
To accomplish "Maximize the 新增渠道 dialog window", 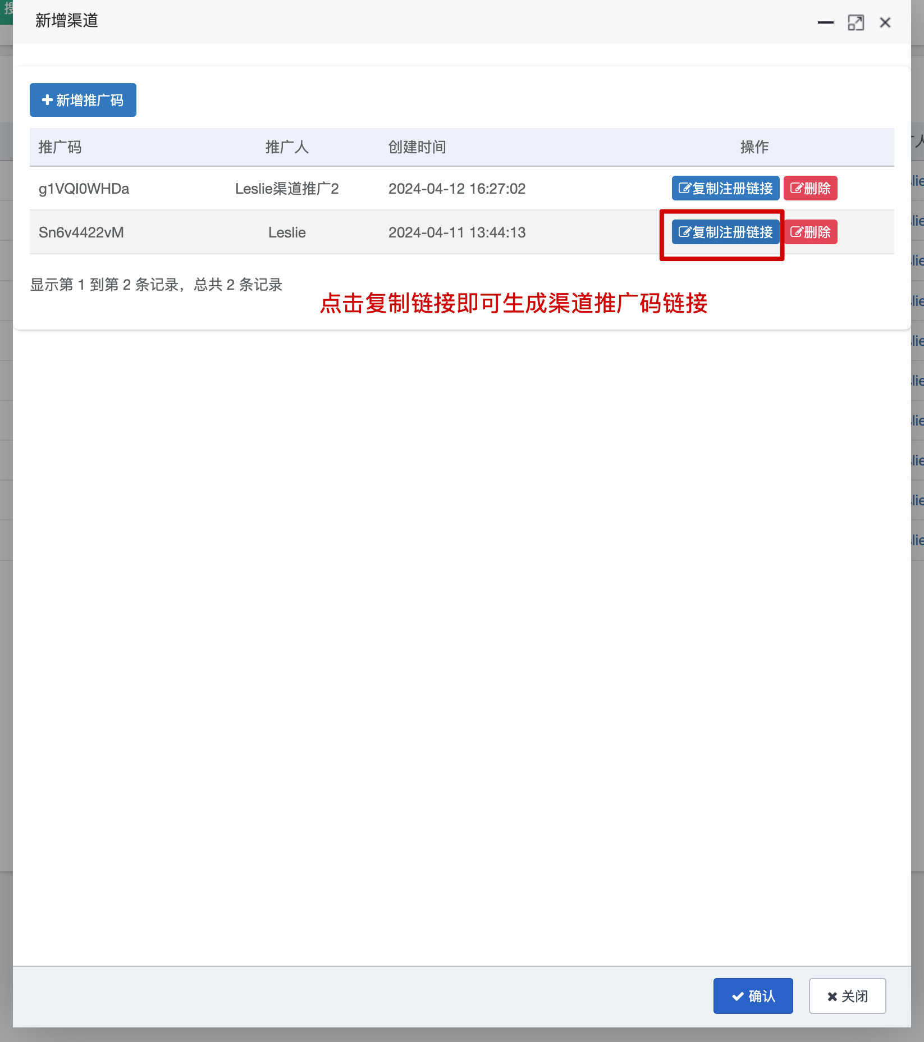I will click(856, 22).
